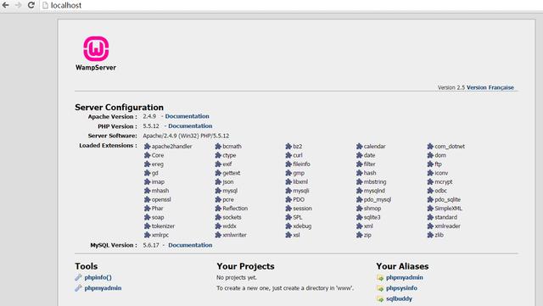
Task: Open phpmyadmin under Tools
Action: 103,288
